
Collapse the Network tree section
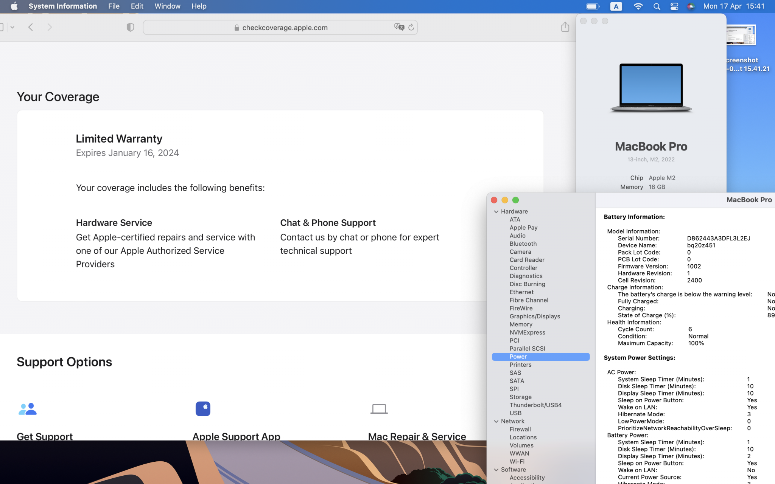(x=496, y=421)
